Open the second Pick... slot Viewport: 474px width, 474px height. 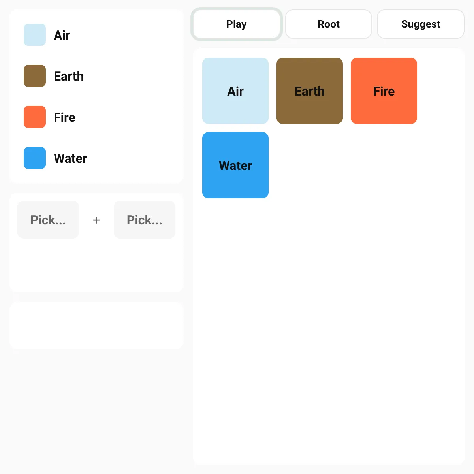click(145, 220)
